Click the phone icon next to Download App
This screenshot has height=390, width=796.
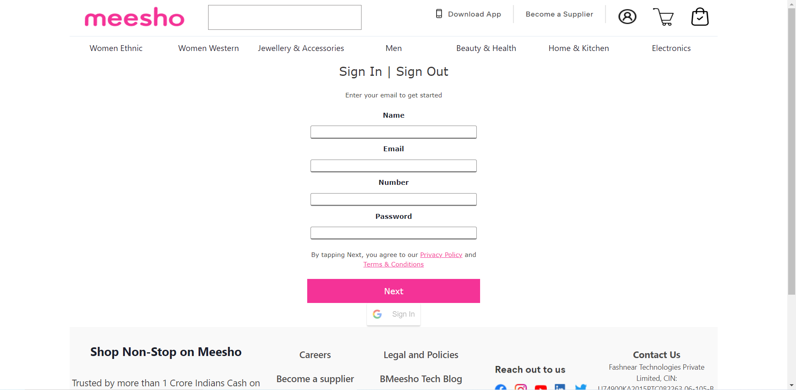pos(438,14)
